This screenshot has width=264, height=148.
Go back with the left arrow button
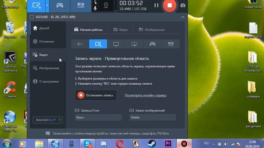[80, 44]
